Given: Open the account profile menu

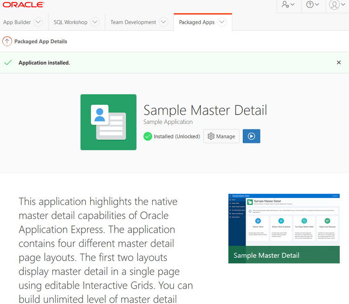Looking at the screenshot, I should coord(337,5).
